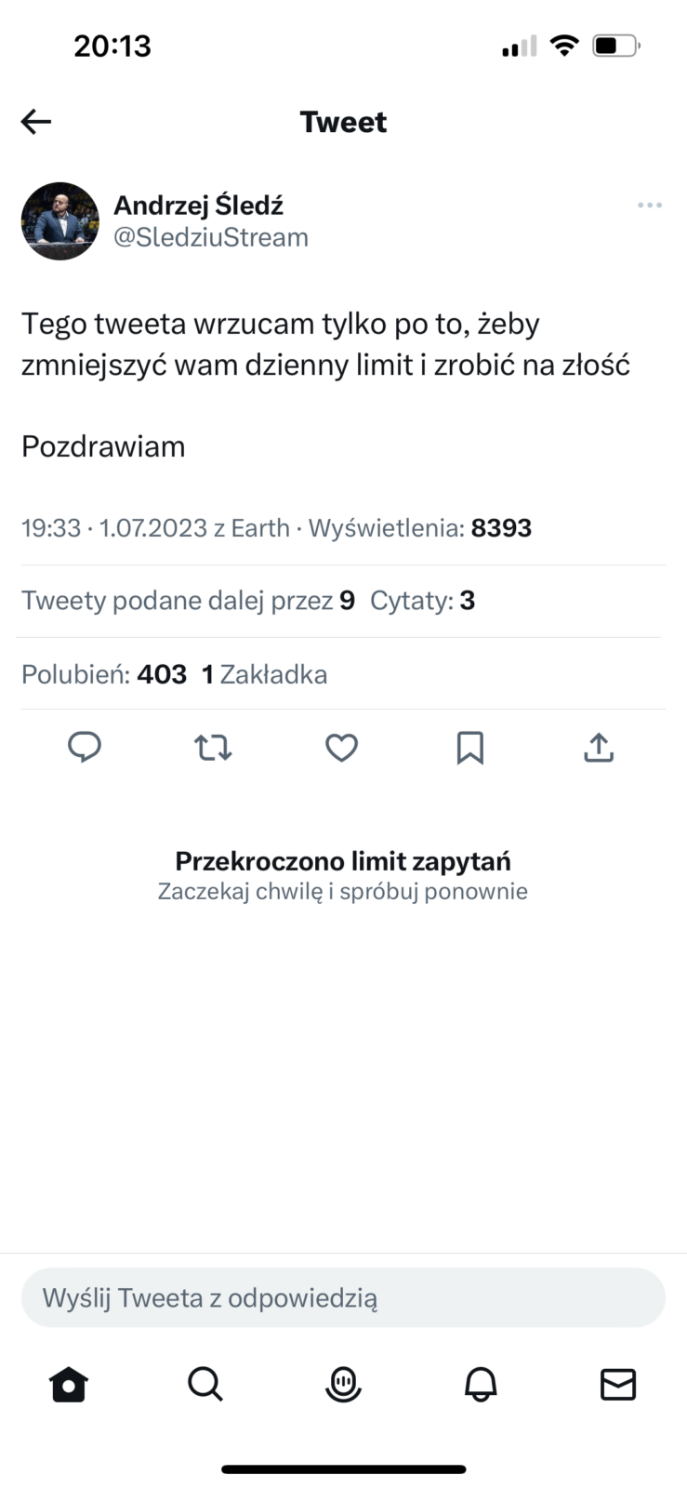Image resolution: width=687 pixels, height=1488 pixels.
Task: Tap Andrzej Śledź profile picture
Action: click(60, 220)
